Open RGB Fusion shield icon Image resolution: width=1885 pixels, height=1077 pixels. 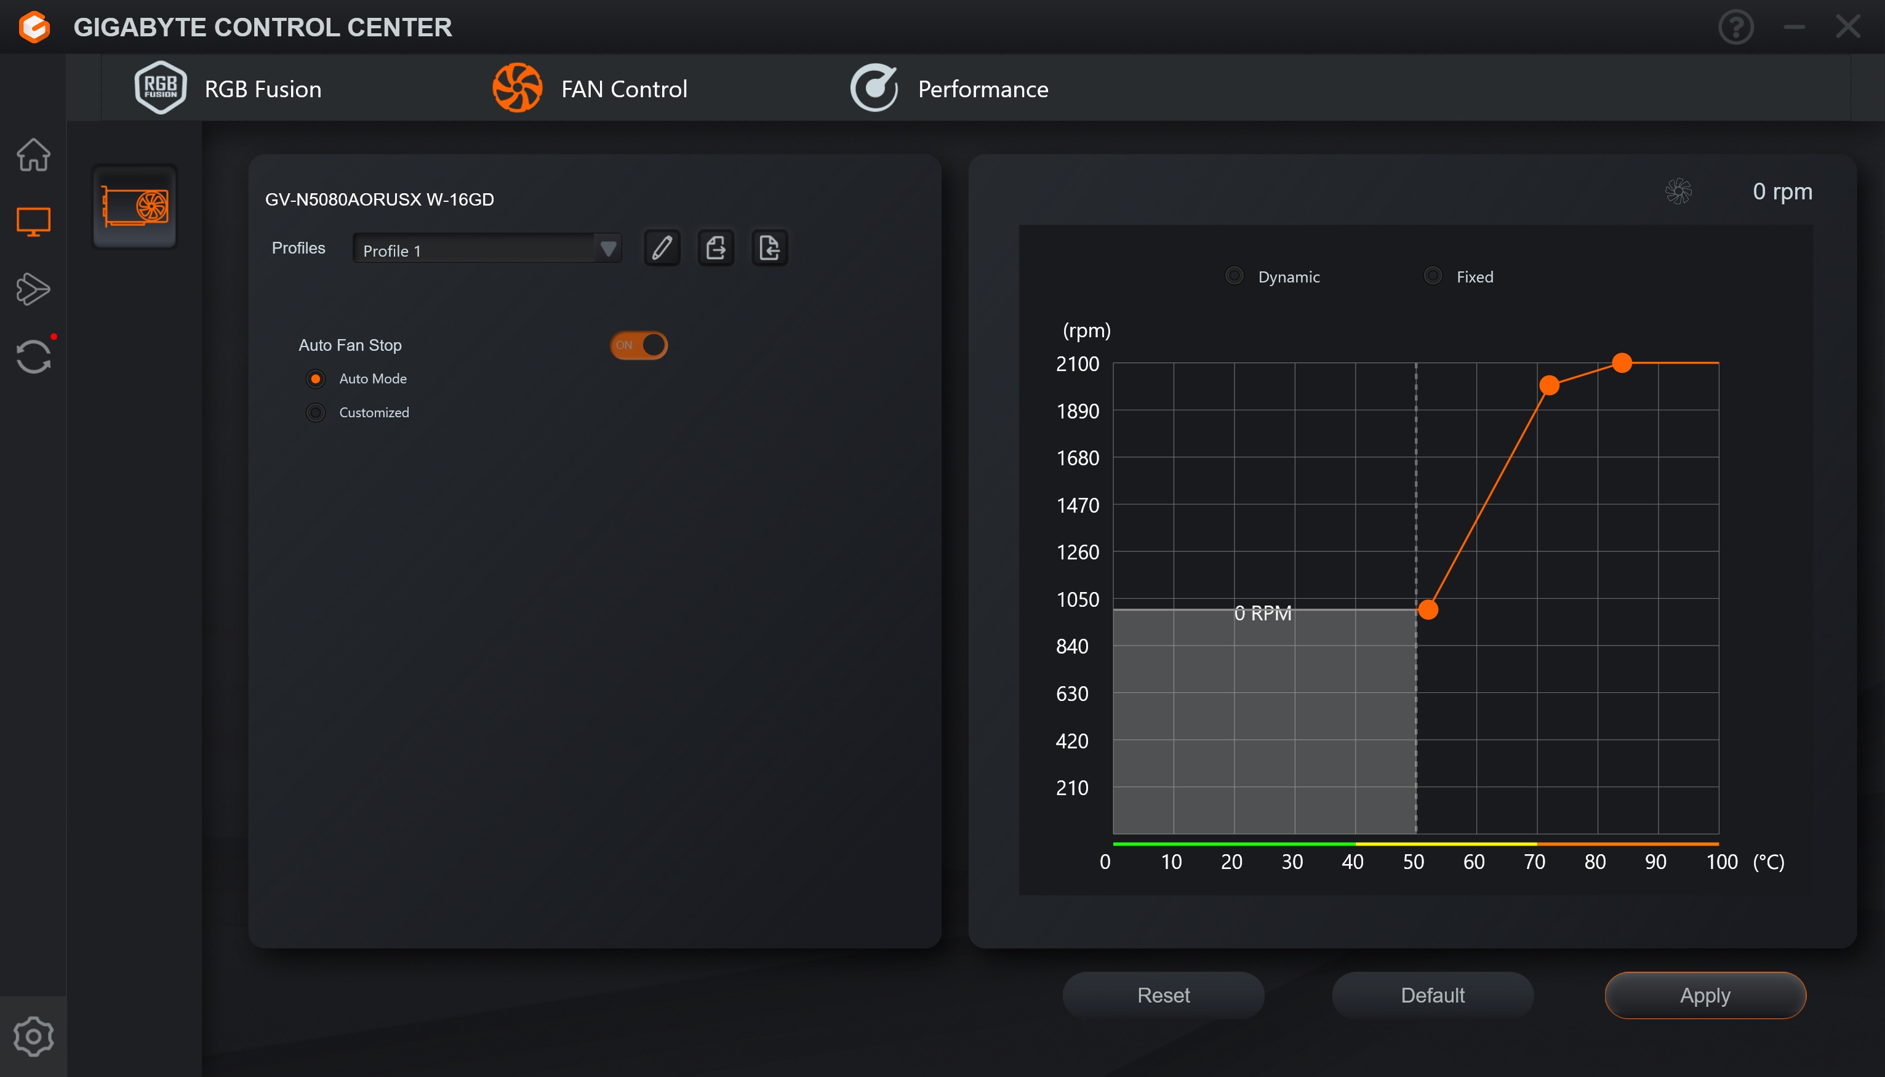point(160,88)
